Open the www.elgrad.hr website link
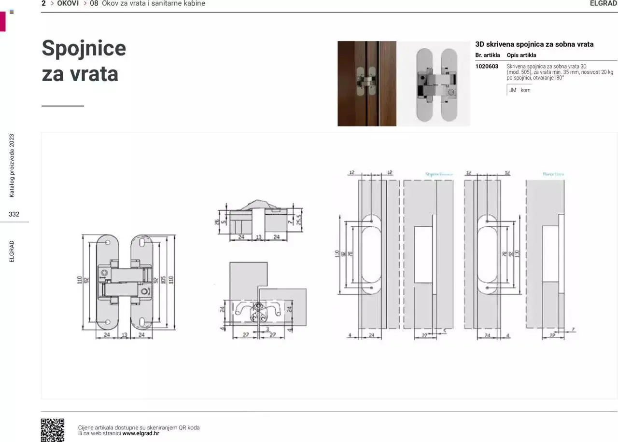Screen dimensions: 618x442 tap(140, 433)
